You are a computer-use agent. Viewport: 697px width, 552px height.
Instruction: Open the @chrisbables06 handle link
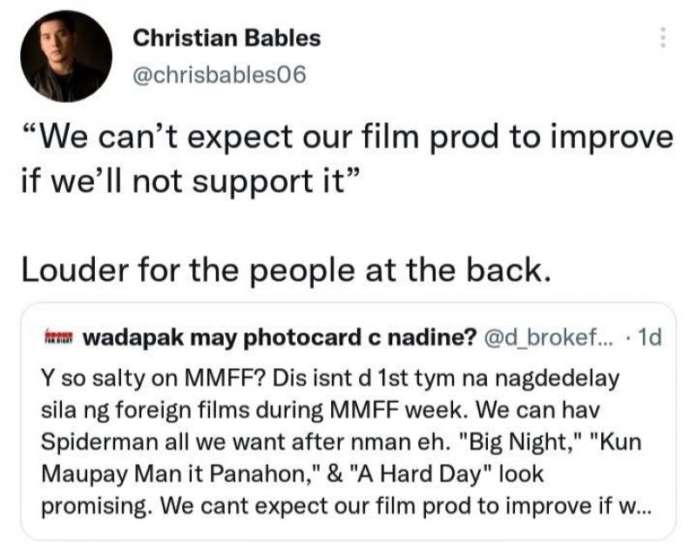tap(219, 75)
